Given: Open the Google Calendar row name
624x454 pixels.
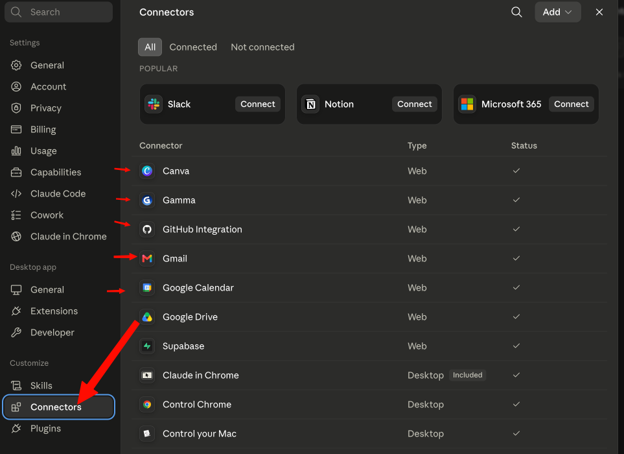Looking at the screenshot, I should pyautogui.click(x=198, y=287).
